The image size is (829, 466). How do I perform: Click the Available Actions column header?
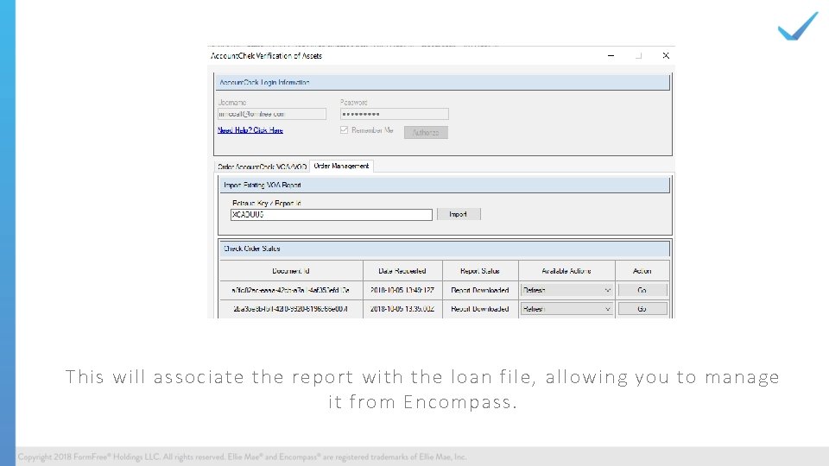[566, 270]
